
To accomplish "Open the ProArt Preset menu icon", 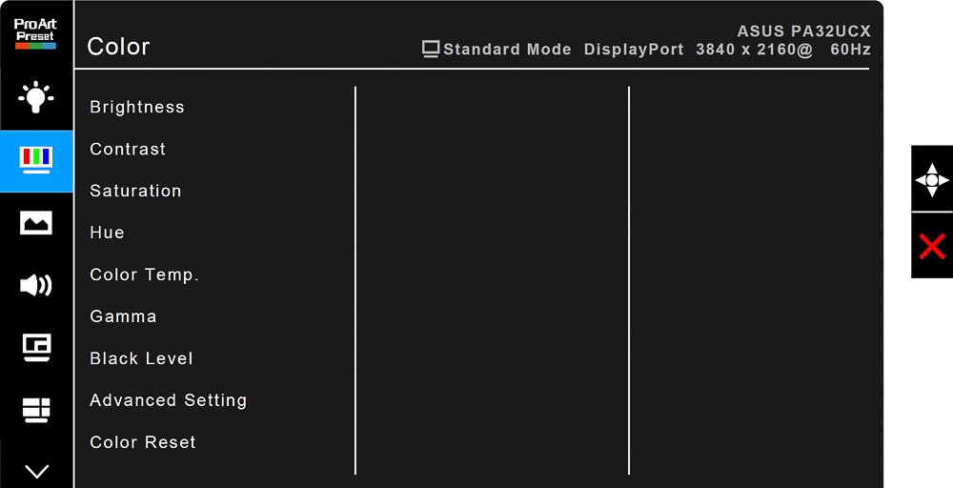I will point(35,33).
